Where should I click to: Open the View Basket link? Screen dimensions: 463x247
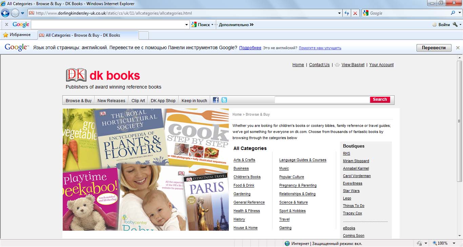pos(353,65)
